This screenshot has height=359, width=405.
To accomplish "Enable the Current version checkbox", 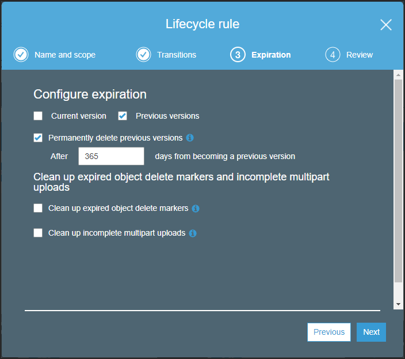I will click(38, 116).
